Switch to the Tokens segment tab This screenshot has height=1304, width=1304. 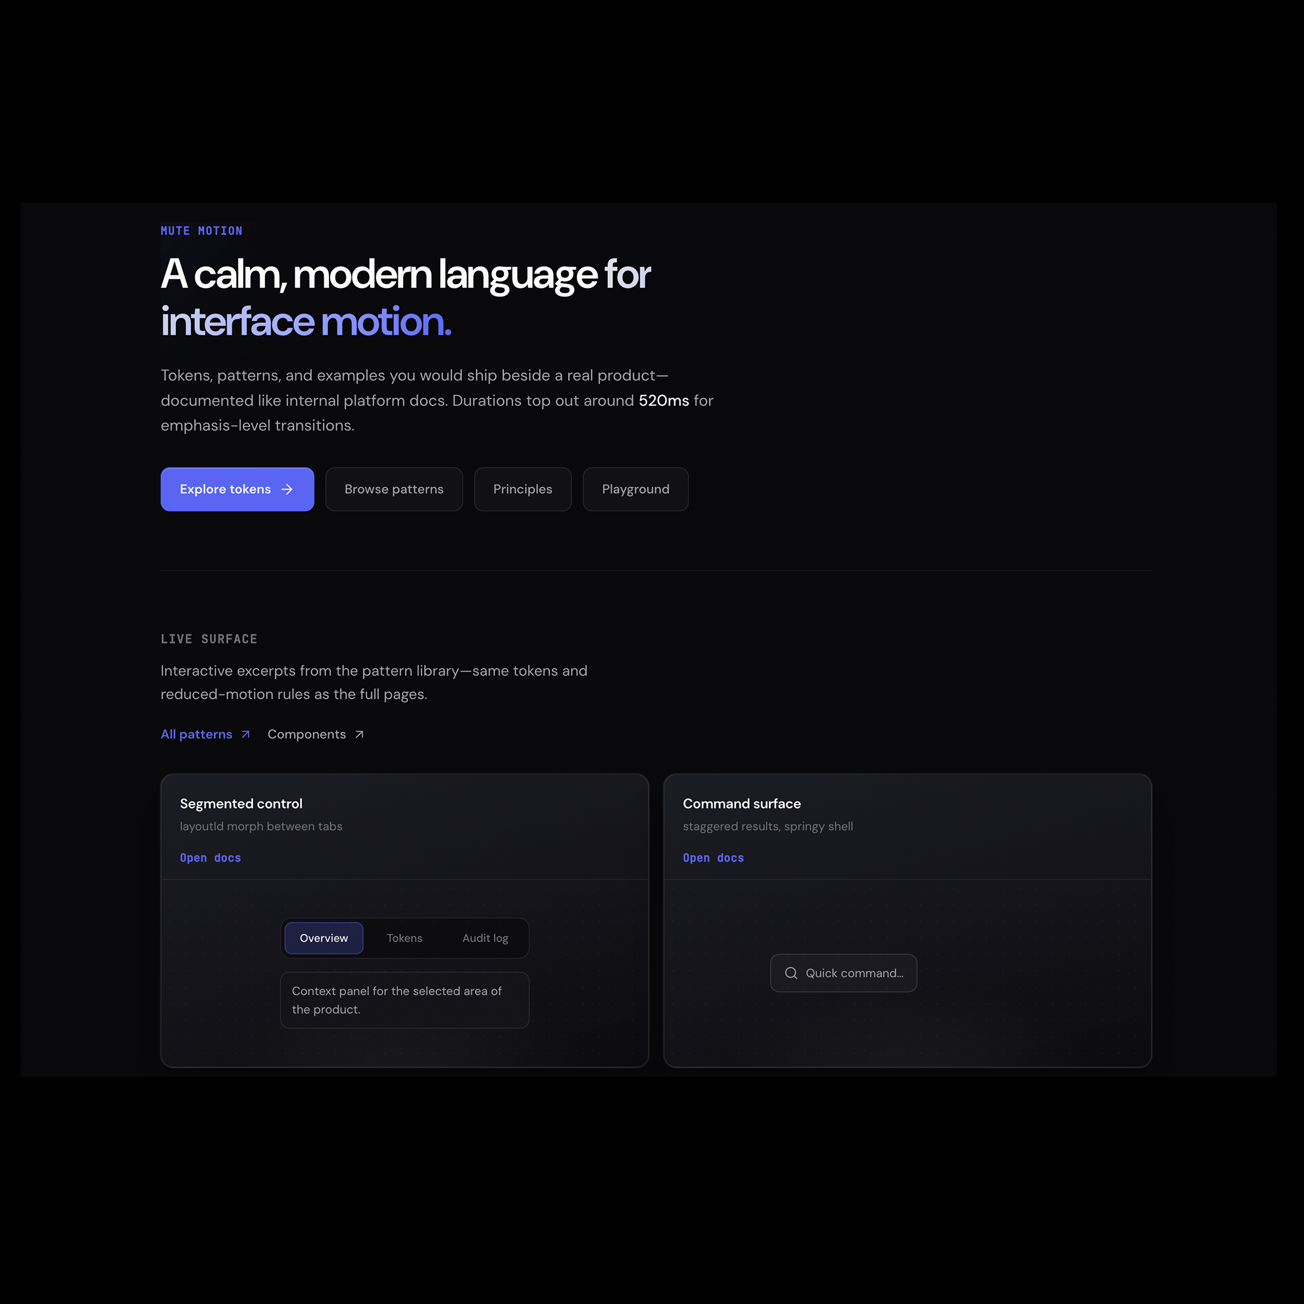click(x=405, y=938)
